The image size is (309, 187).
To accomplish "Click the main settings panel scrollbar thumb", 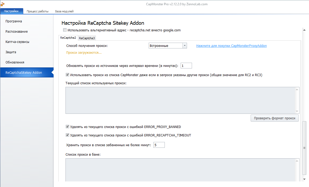I will 304,148.
